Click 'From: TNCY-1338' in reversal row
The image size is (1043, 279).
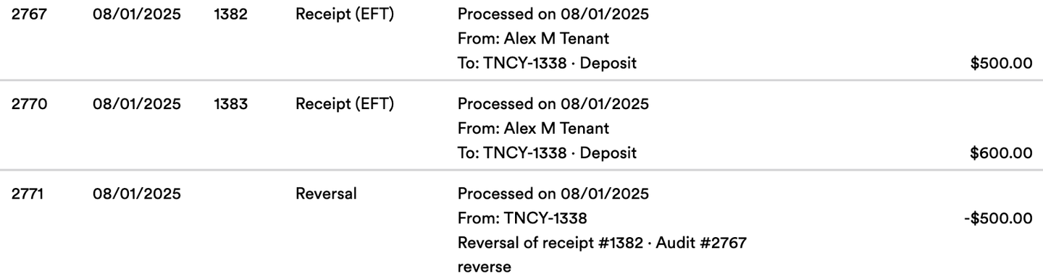[521, 218]
